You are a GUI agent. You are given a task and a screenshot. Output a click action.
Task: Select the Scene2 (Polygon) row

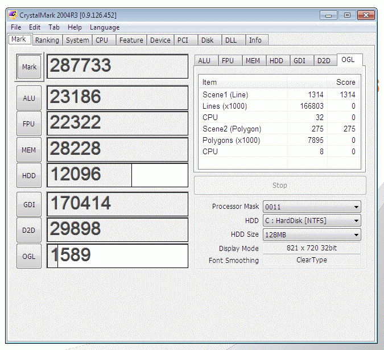pos(279,129)
